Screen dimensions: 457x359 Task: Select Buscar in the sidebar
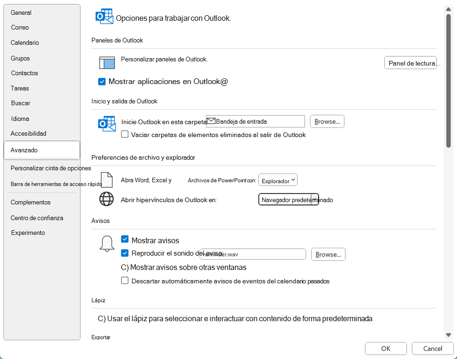[x=21, y=103]
